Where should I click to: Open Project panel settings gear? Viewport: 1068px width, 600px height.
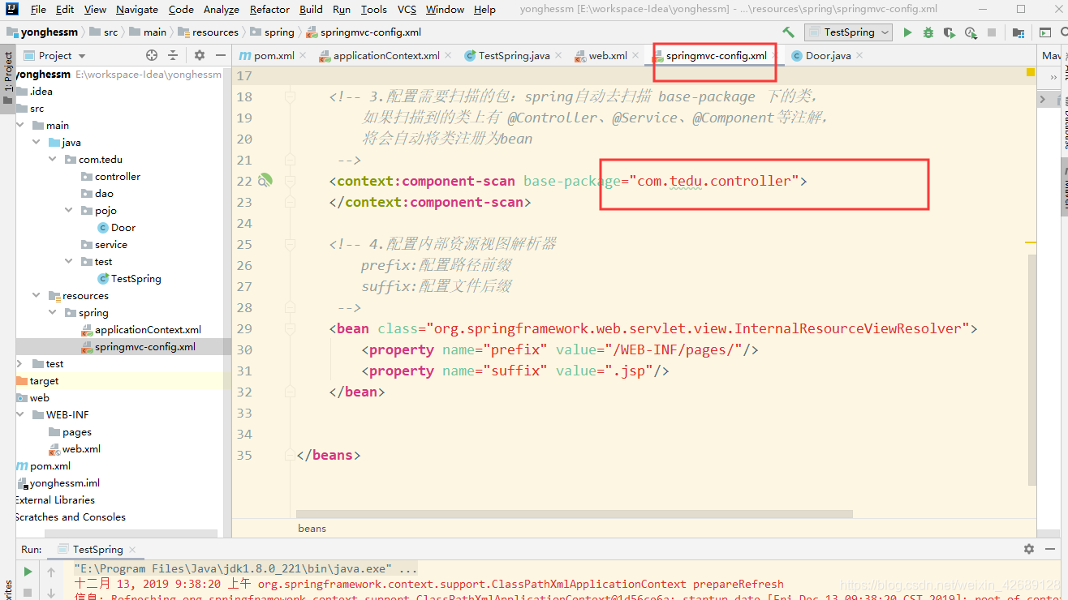pyautogui.click(x=200, y=55)
